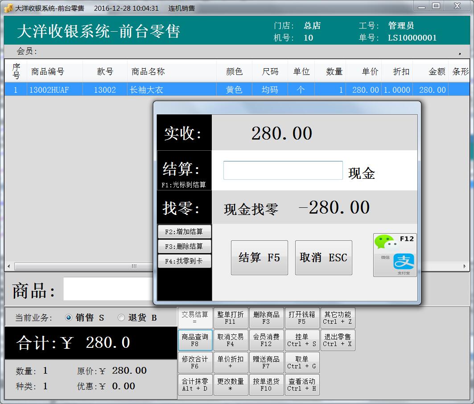Confirm payment with 结算 F5 button

[259, 257]
